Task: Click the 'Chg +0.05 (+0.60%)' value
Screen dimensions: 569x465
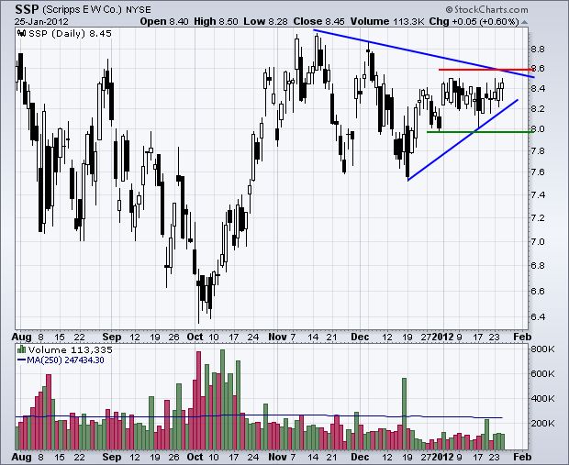Action: [x=474, y=21]
